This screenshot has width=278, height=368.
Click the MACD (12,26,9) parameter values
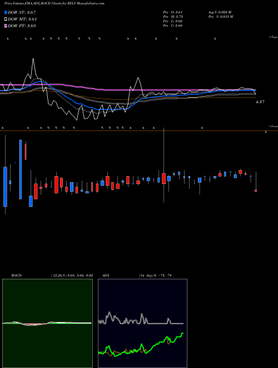click(72, 275)
